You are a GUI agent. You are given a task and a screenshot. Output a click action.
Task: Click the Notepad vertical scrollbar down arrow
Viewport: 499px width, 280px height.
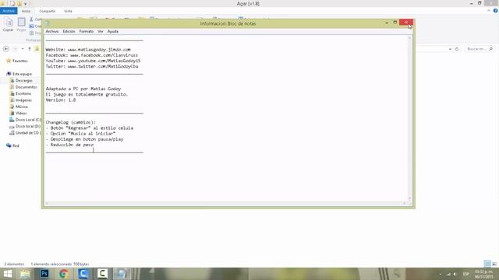click(x=409, y=199)
